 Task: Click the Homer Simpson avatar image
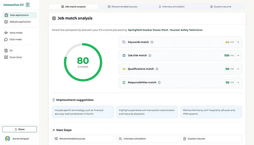[x=7, y=139]
